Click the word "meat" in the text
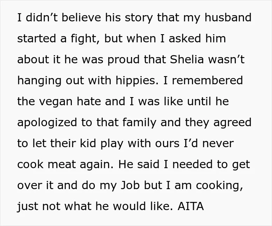 coord(62,165)
